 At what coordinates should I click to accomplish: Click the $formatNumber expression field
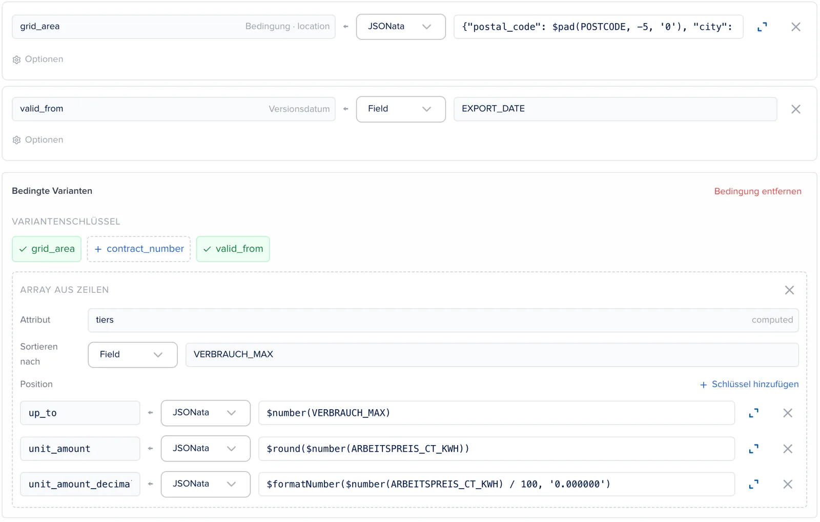[x=497, y=484]
